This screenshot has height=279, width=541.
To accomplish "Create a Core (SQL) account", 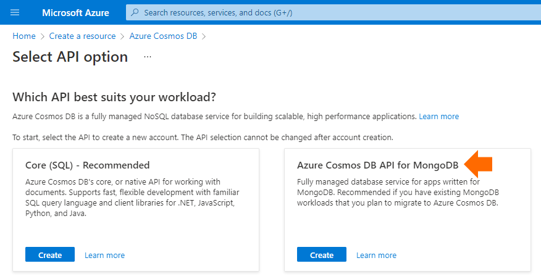I will point(50,254).
